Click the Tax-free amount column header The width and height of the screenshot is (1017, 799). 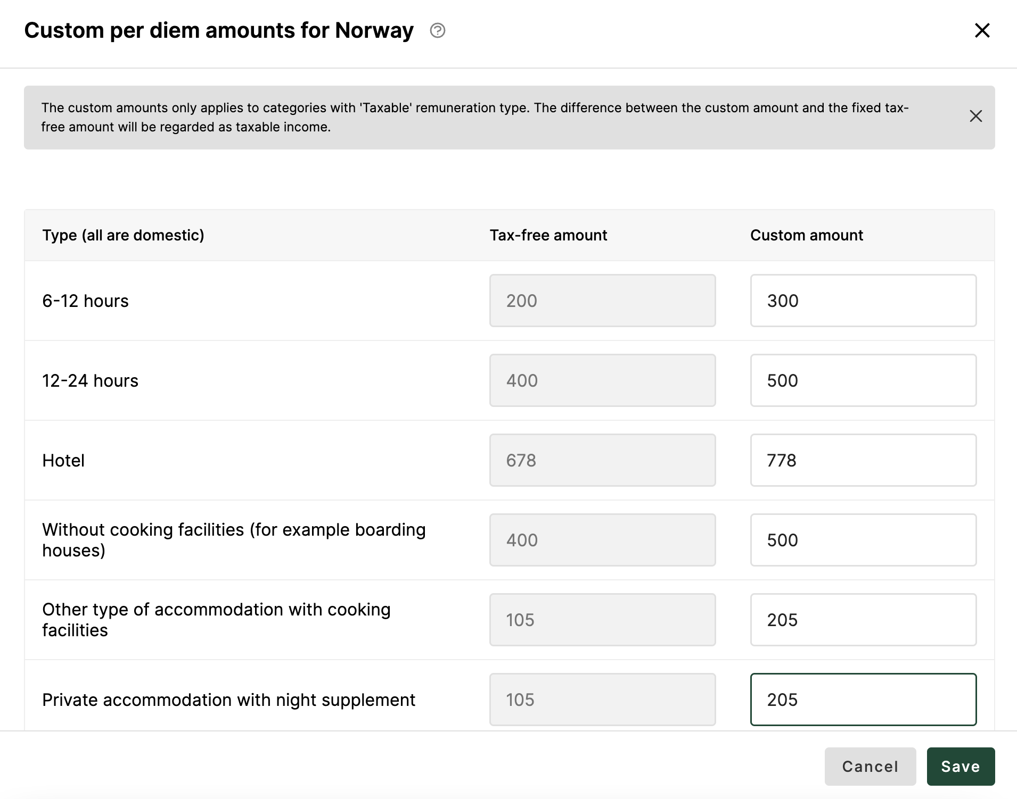coord(548,235)
